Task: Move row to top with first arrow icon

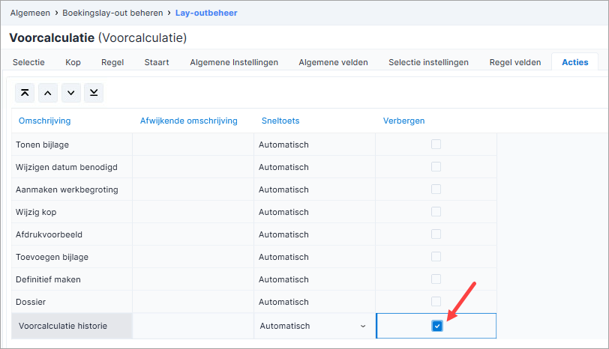Action: (x=25, y=93)
